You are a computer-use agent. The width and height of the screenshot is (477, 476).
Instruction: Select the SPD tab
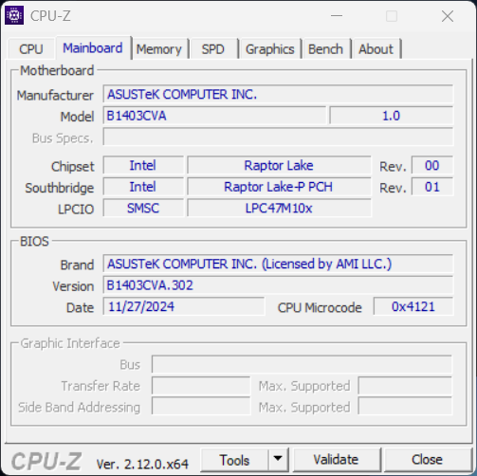(213, 49)
